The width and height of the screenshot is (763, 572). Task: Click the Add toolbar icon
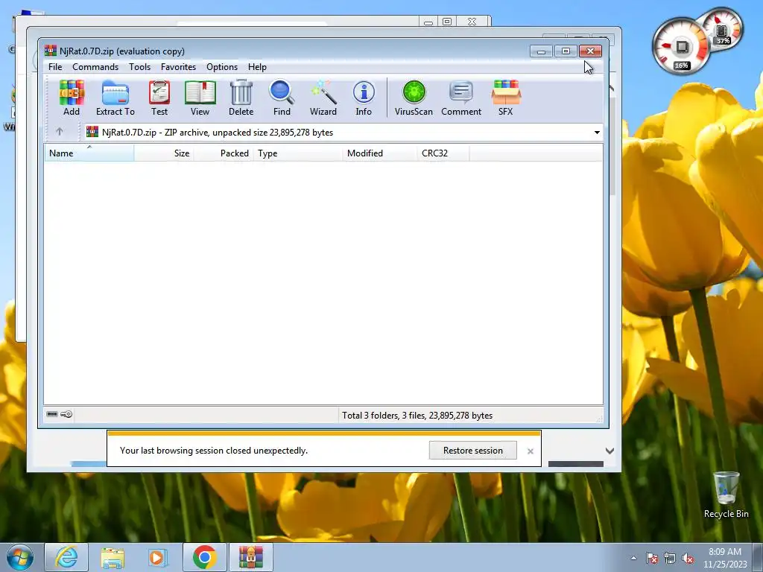[x=72, y=98]
